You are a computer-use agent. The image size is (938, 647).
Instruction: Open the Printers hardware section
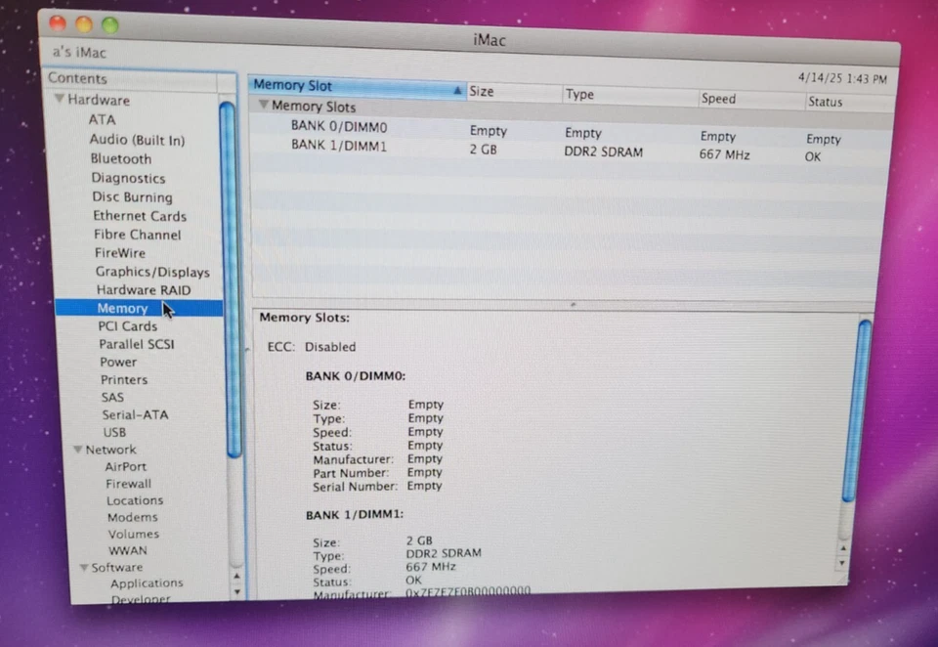coord(123,379)
